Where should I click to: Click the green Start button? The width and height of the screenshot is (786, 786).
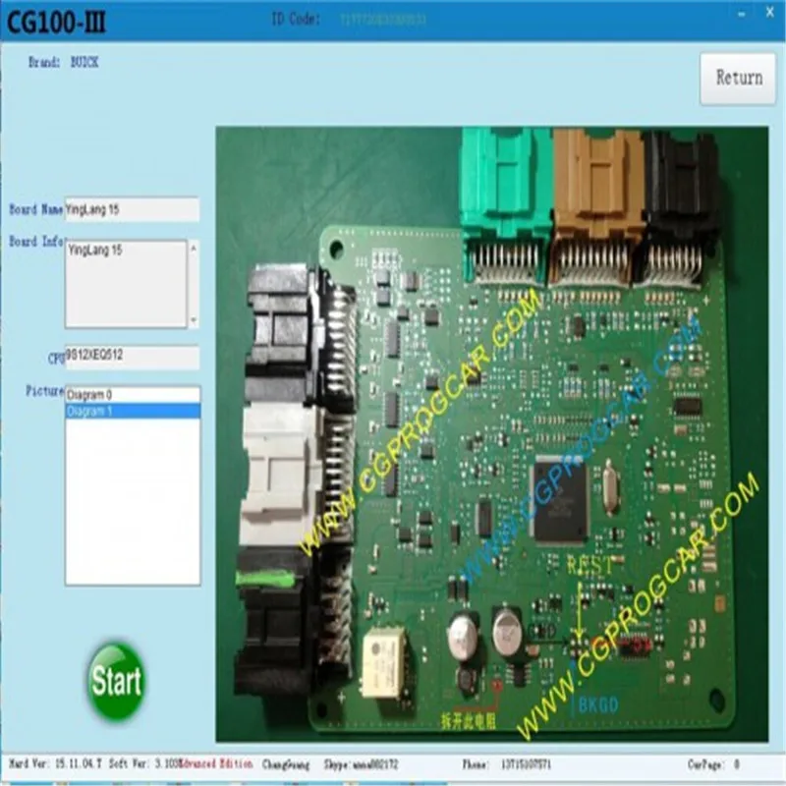point(116,680)
